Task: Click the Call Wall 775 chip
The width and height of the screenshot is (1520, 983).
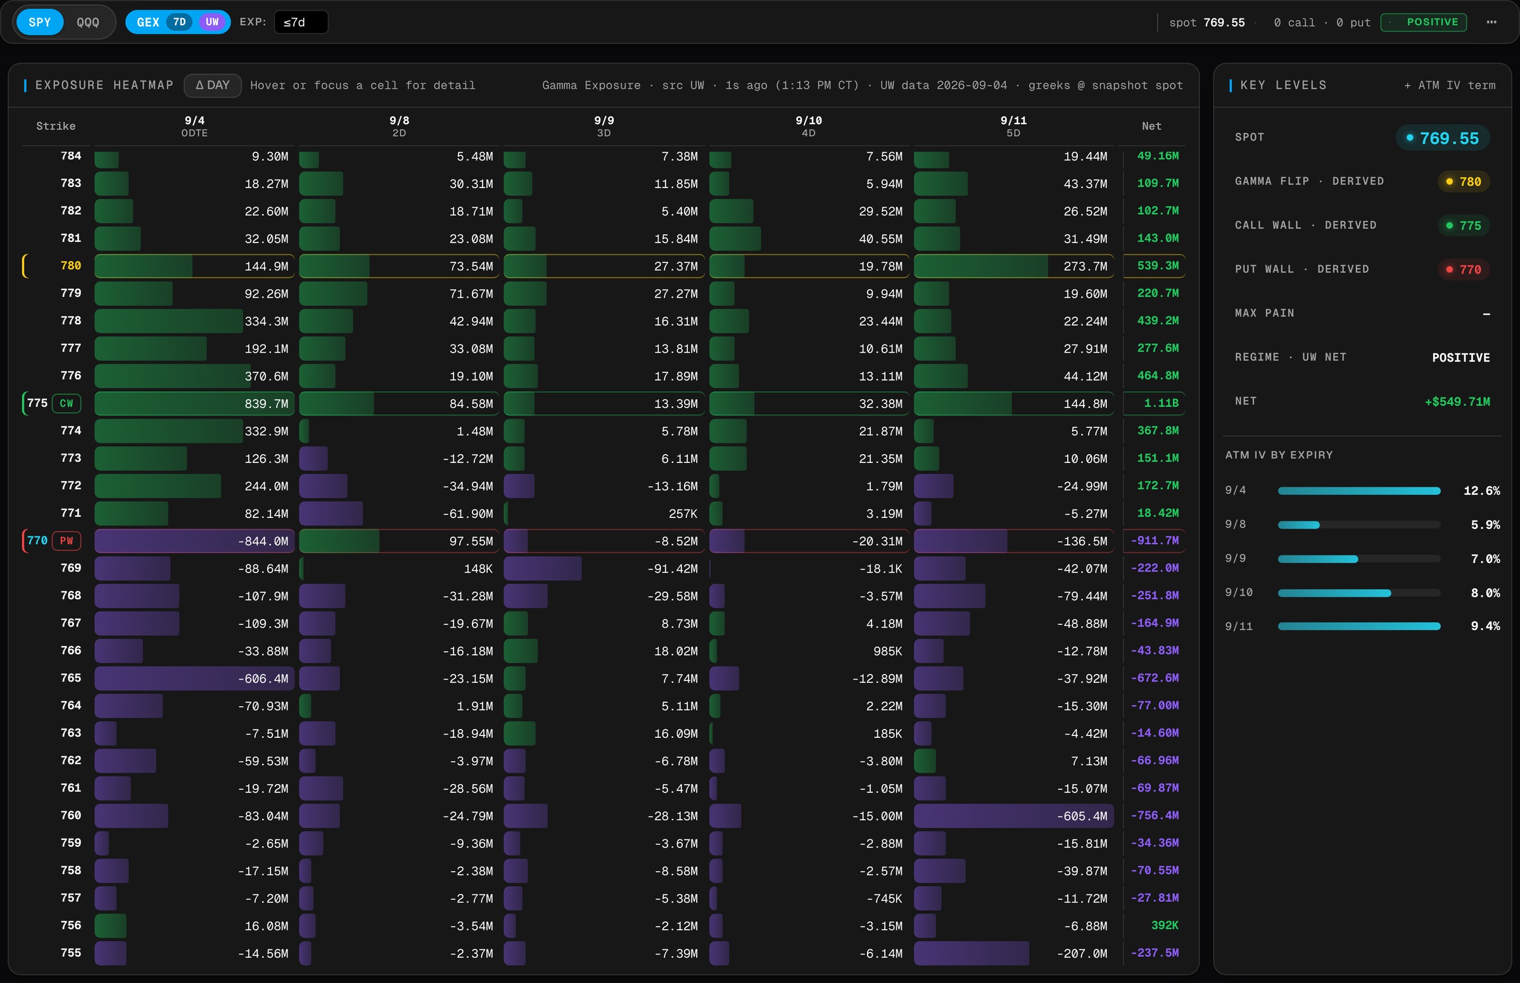Action: [1464, 226]
